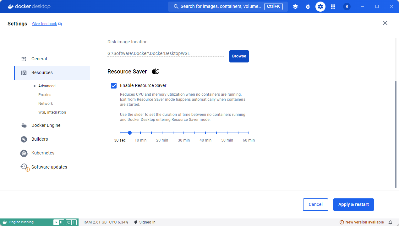This screenshot has height=226, width=399.
Task: Click the Disk image location label
Action: point(128,42)
